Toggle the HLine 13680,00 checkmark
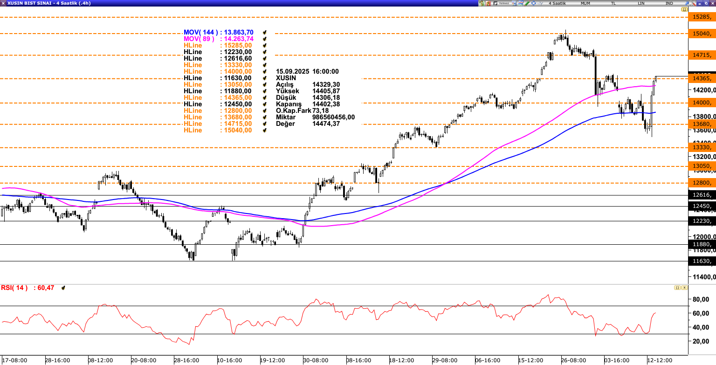This screenshot has height=365, width=716. (x=265, y=117)
